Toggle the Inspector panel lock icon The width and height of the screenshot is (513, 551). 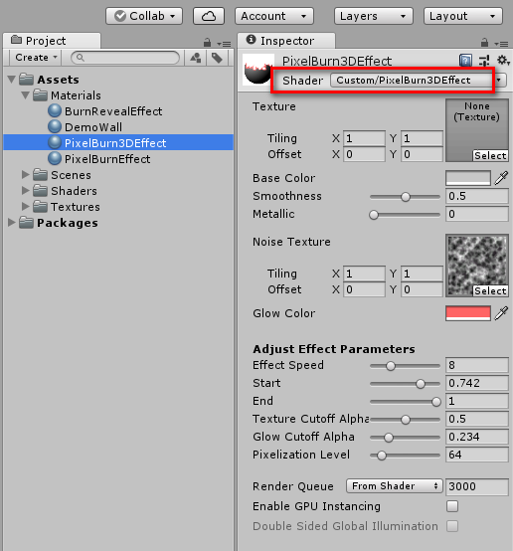[x=484, y=43]
